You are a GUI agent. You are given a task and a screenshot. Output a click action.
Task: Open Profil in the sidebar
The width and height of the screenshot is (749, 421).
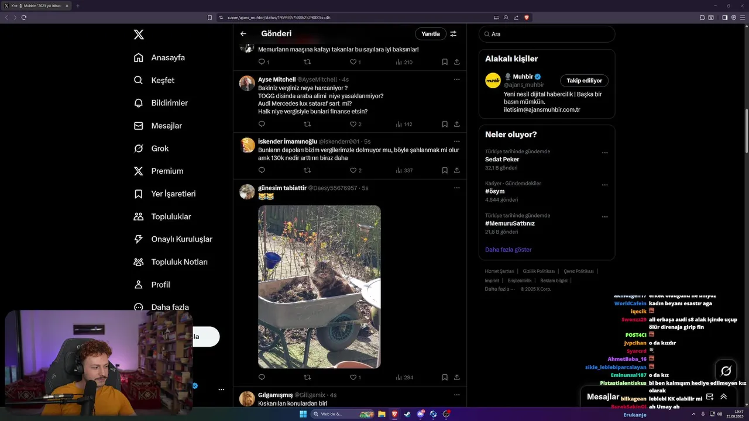[152, 285]
